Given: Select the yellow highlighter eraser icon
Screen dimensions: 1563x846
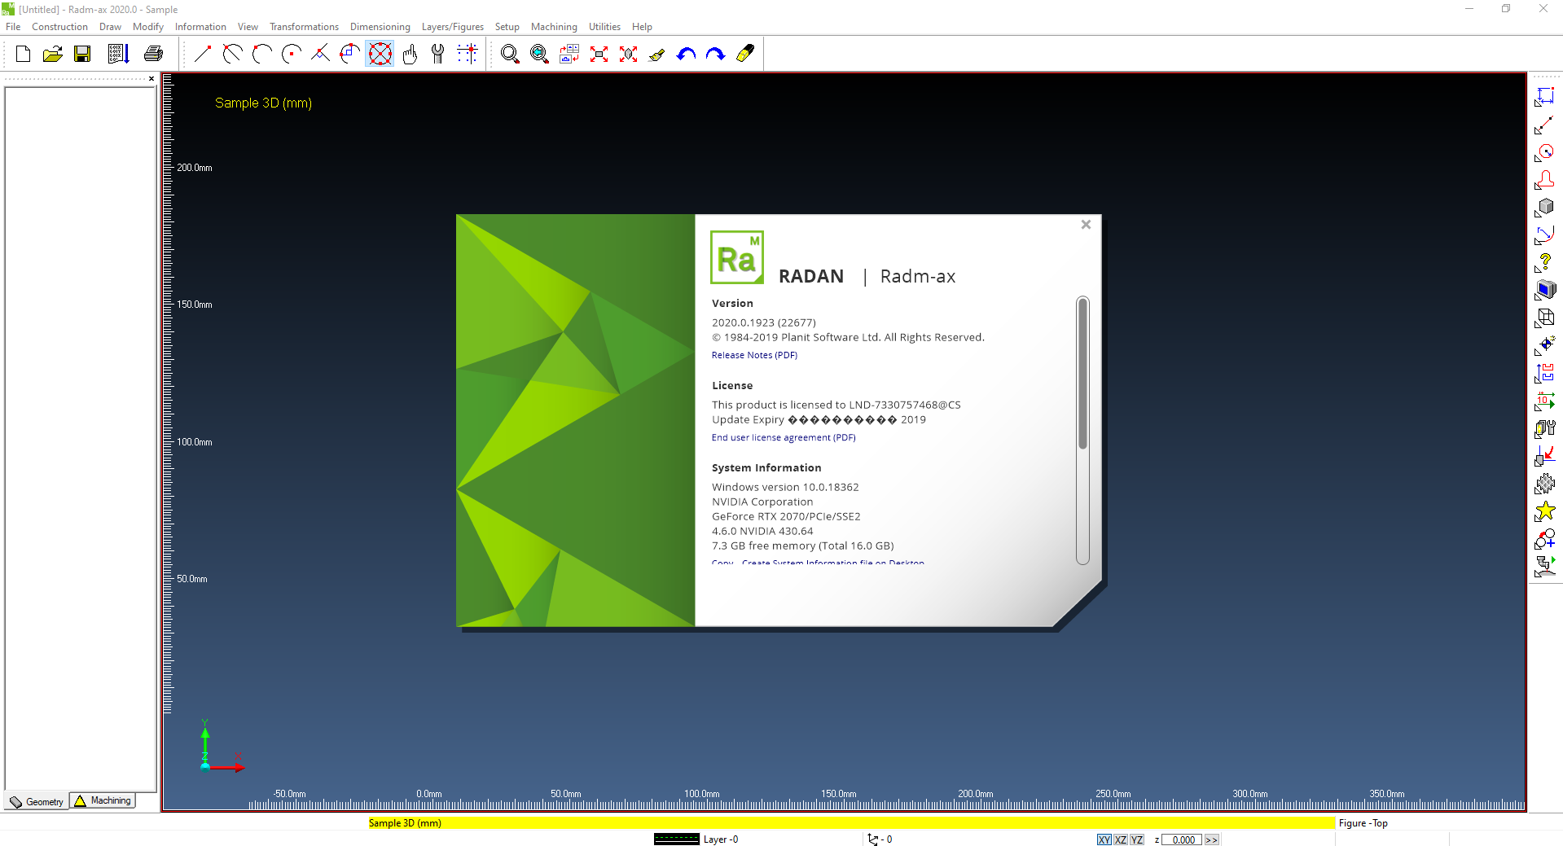Looking at the screenshot, I should point(745,55).
